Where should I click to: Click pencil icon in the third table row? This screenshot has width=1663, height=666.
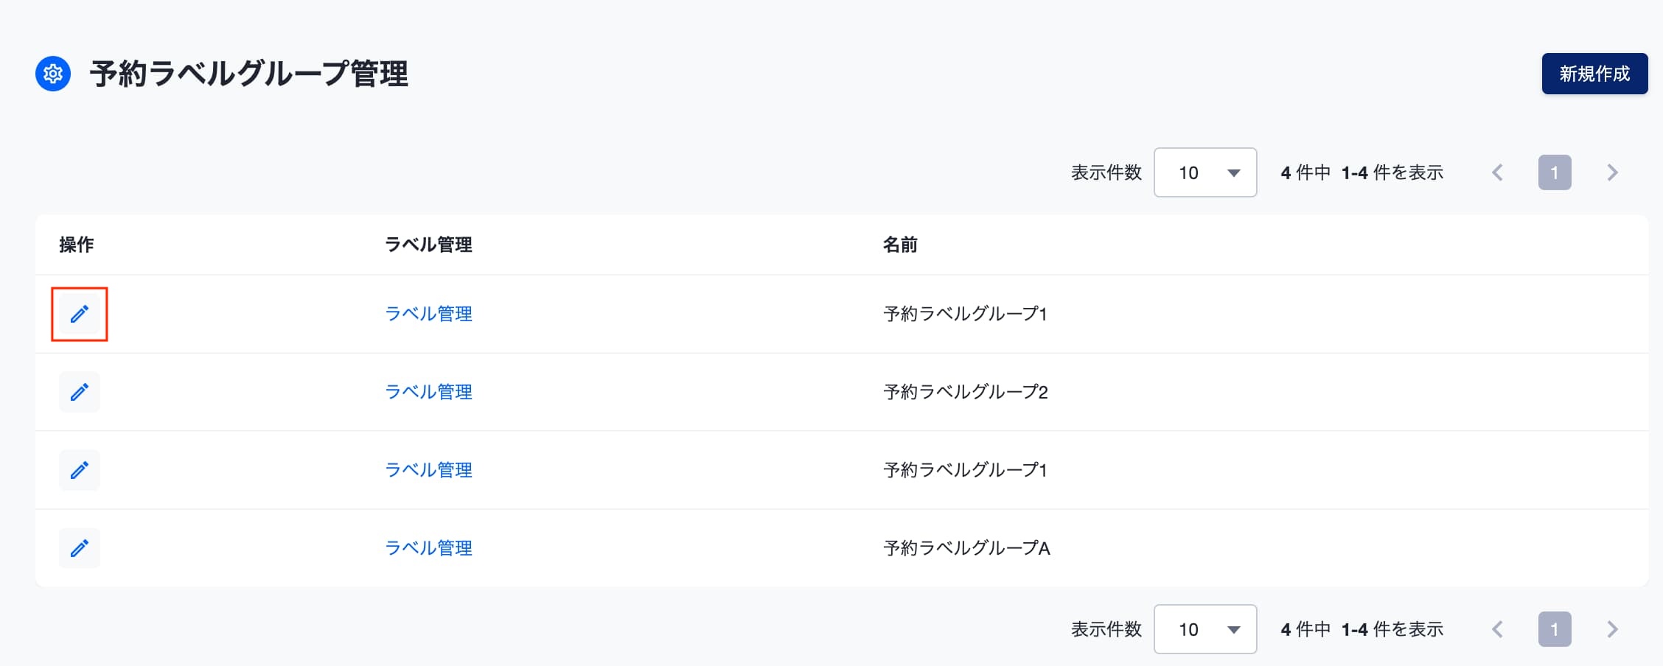80,470
